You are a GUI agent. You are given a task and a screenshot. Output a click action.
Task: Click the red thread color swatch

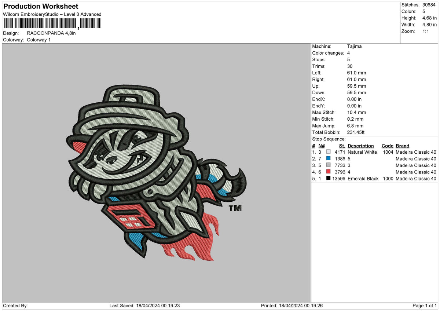pyautogui.click(x=328, y=172)
